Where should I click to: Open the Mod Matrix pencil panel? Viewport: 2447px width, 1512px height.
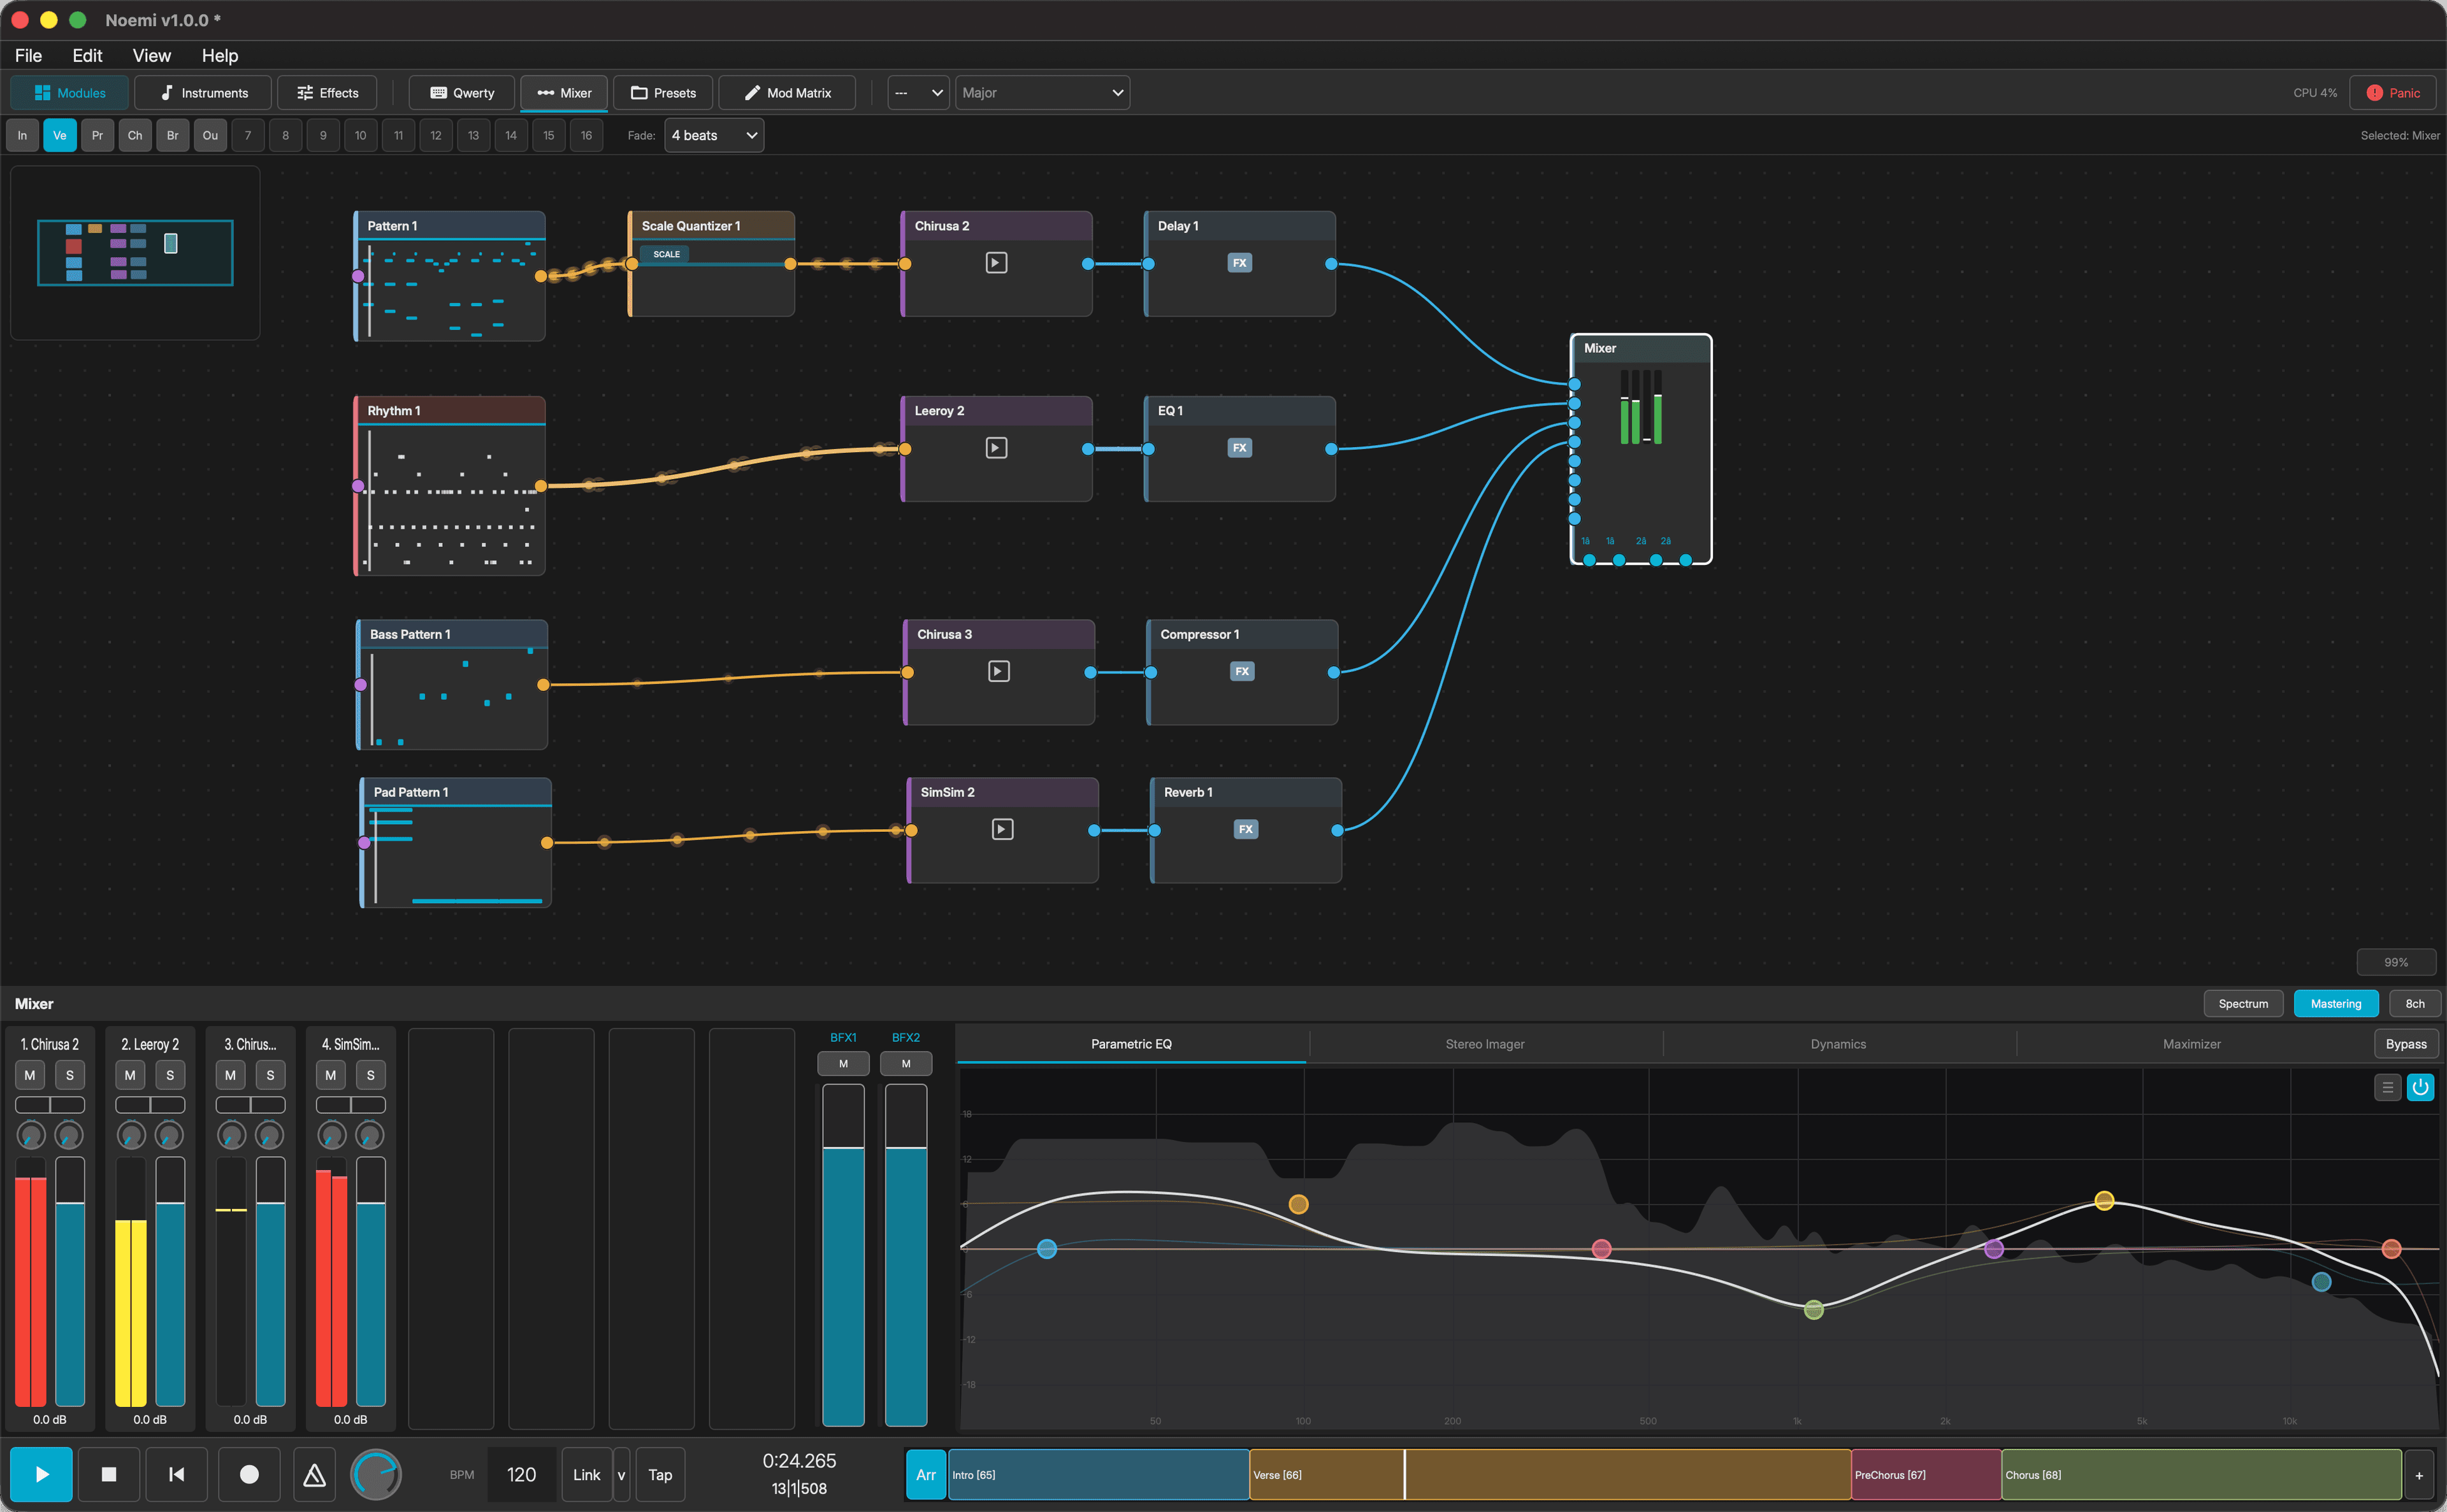click(788, 92)
